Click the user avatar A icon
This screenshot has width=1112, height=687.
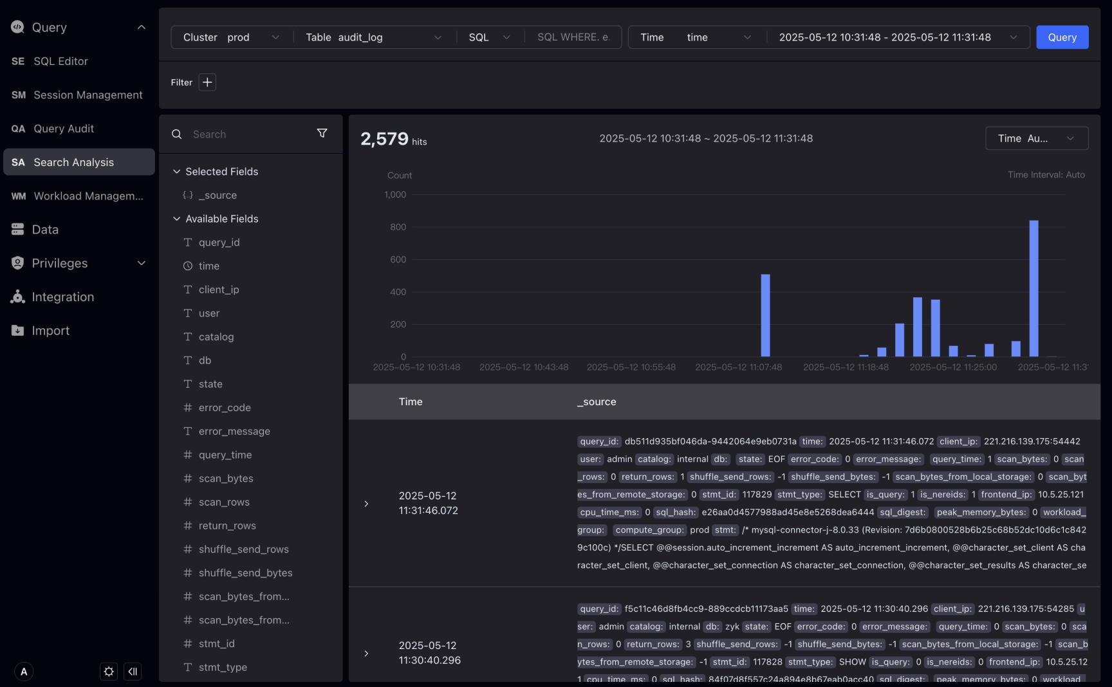[24, 672]
